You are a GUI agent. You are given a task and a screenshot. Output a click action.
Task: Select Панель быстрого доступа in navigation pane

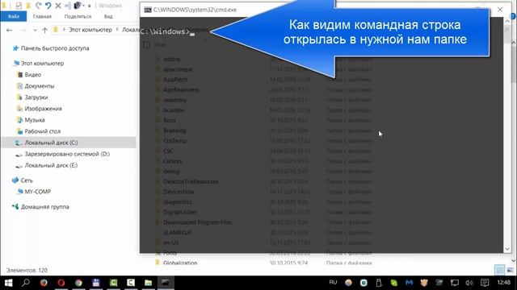tap(55, 48)
